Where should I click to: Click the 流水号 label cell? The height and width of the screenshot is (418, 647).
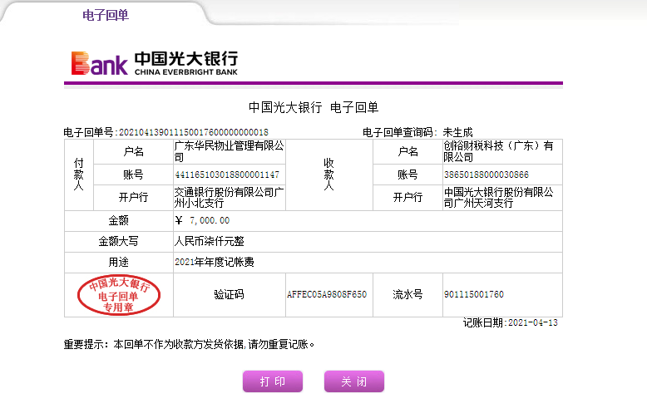click(x=407, y=295)
